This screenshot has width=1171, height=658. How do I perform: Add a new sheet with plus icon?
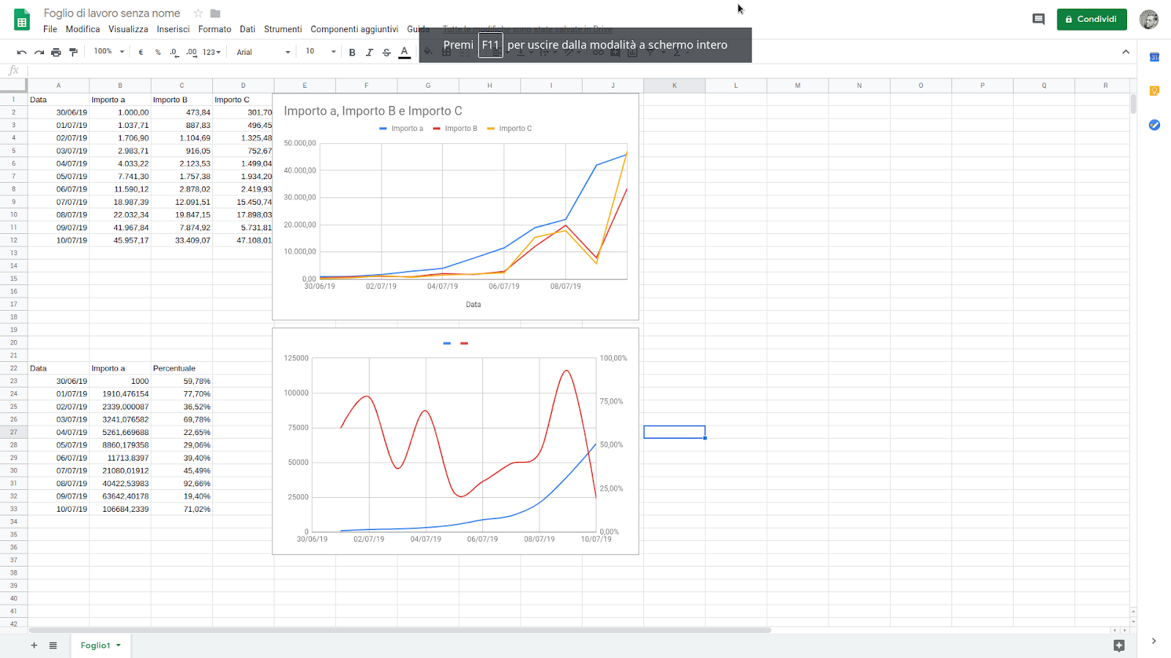[x=34, y=645]
